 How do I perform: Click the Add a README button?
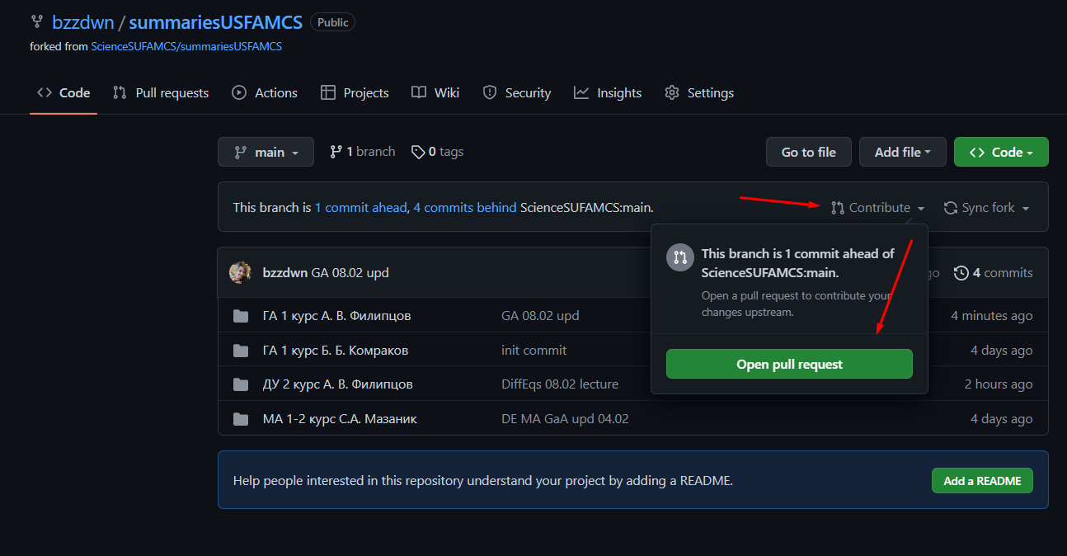(982, 481)
